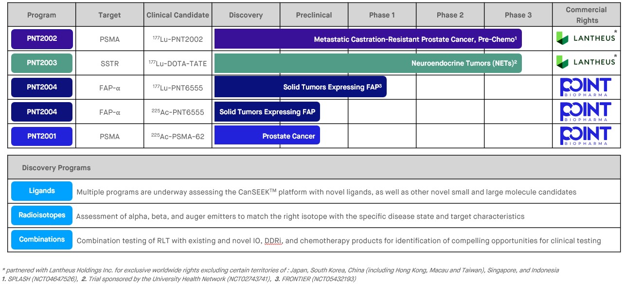Click the Discovery Programs section header
The height and width of the screenshot is (284, 625).
[56, 168]
